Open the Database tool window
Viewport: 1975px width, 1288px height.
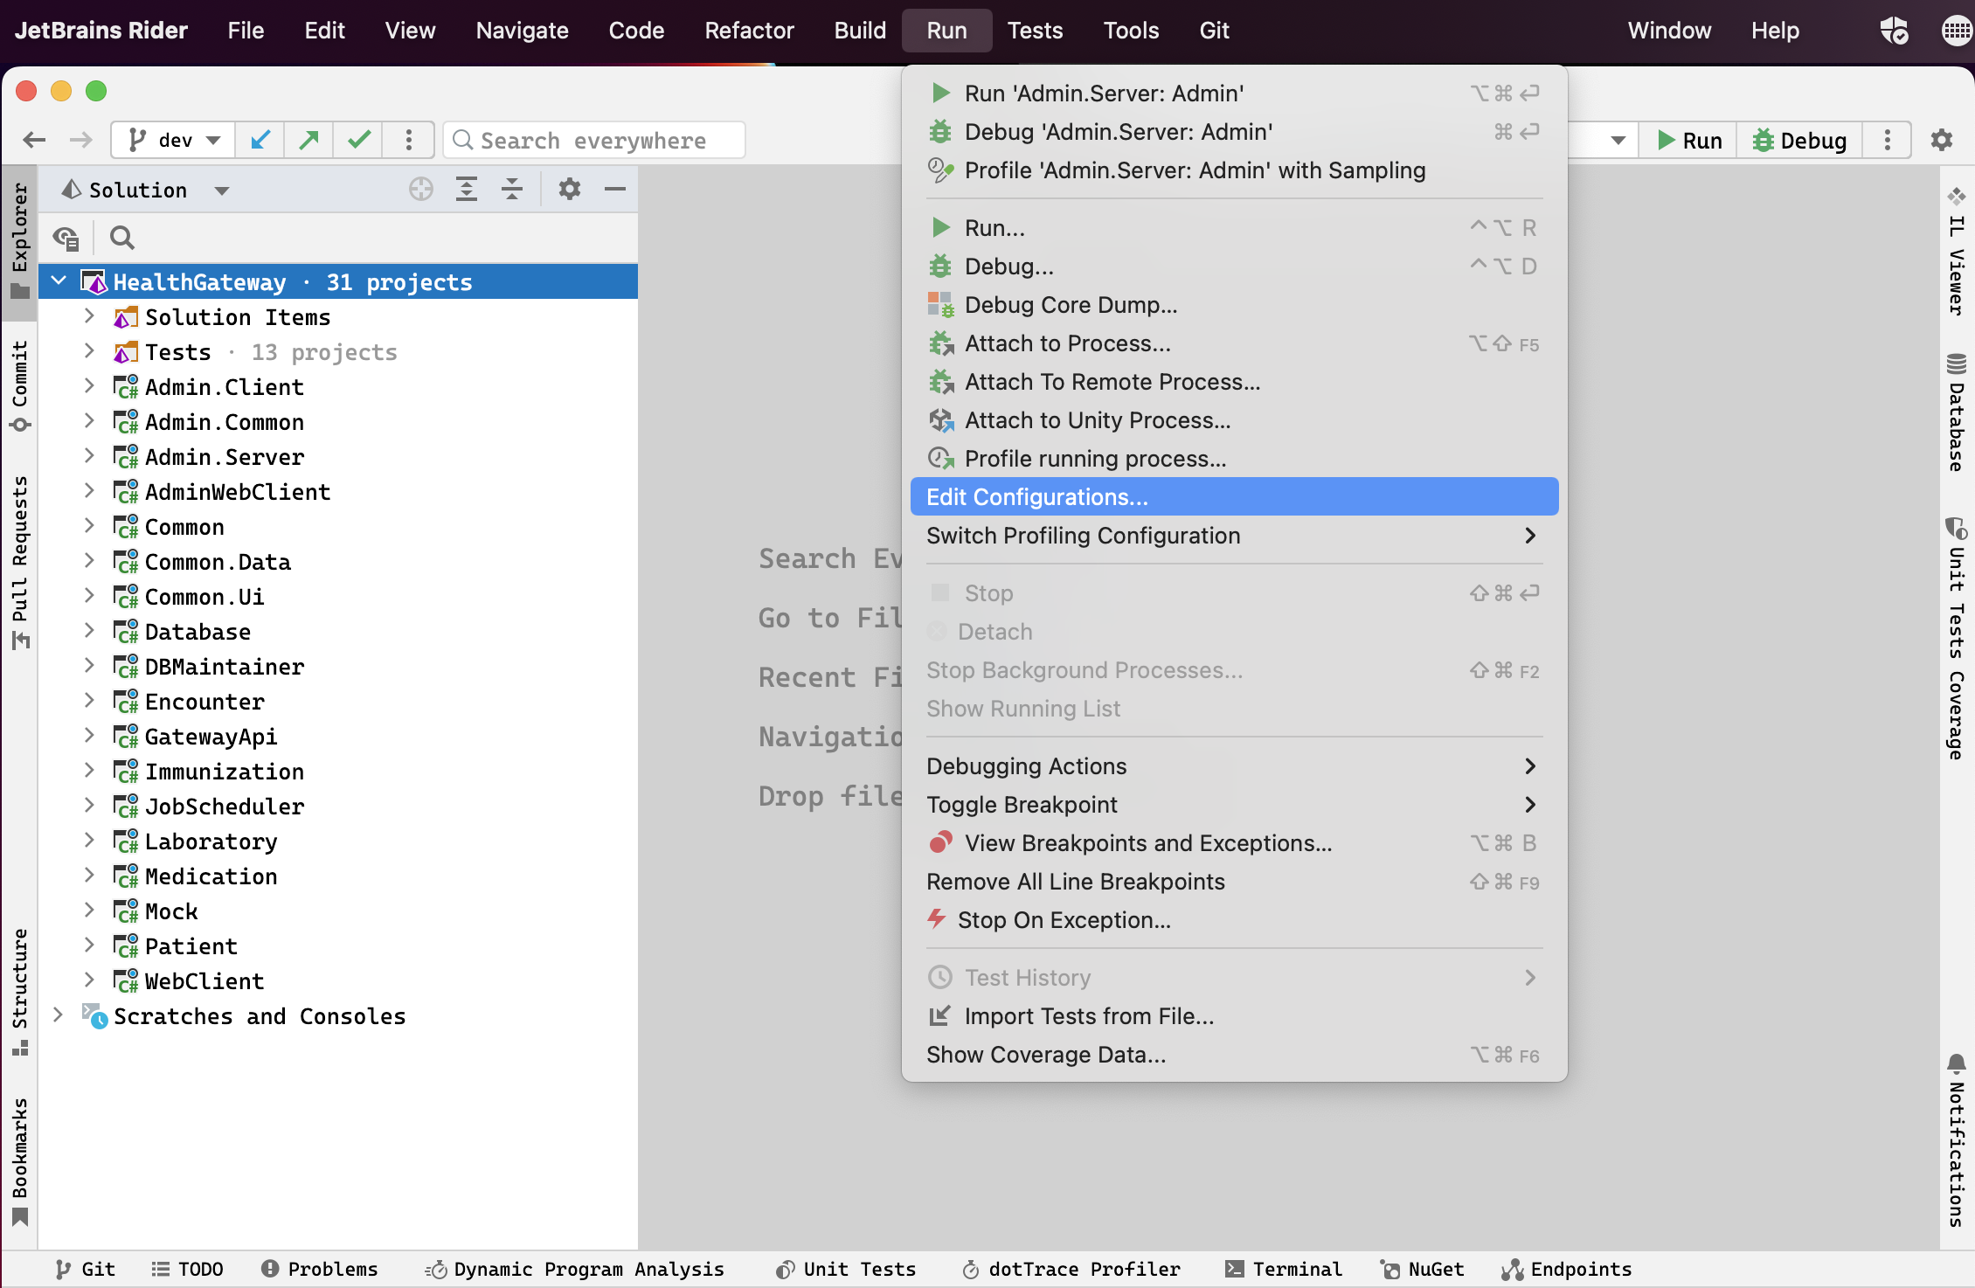[1957, 412]
